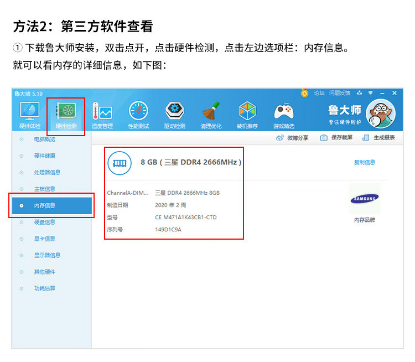
Task: Click the ChannelA-DIM... row label
Action: pos(127,193)
